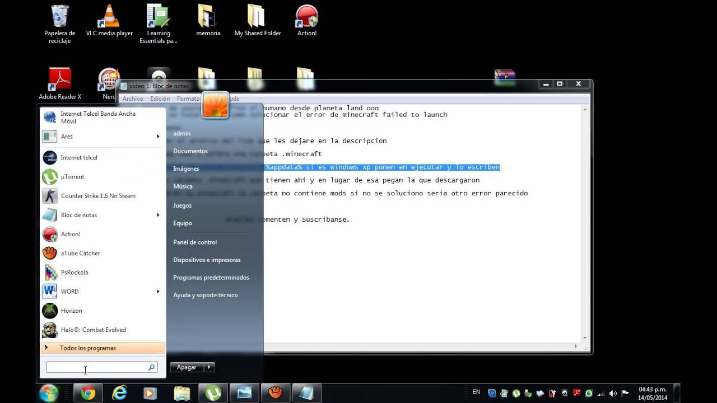The image size is (717, 403).
Task: Click Notepad scroll up arrow
Action: [585, 108]
